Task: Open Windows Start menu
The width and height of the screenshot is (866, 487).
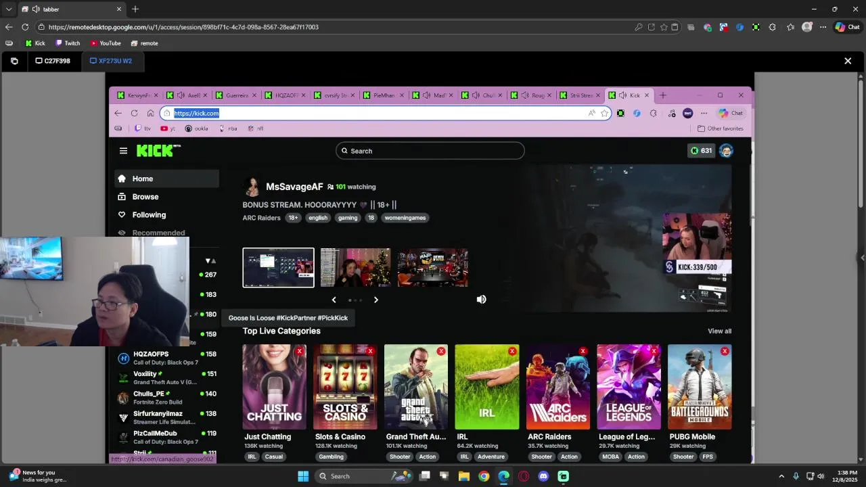Action: [303, 476]
